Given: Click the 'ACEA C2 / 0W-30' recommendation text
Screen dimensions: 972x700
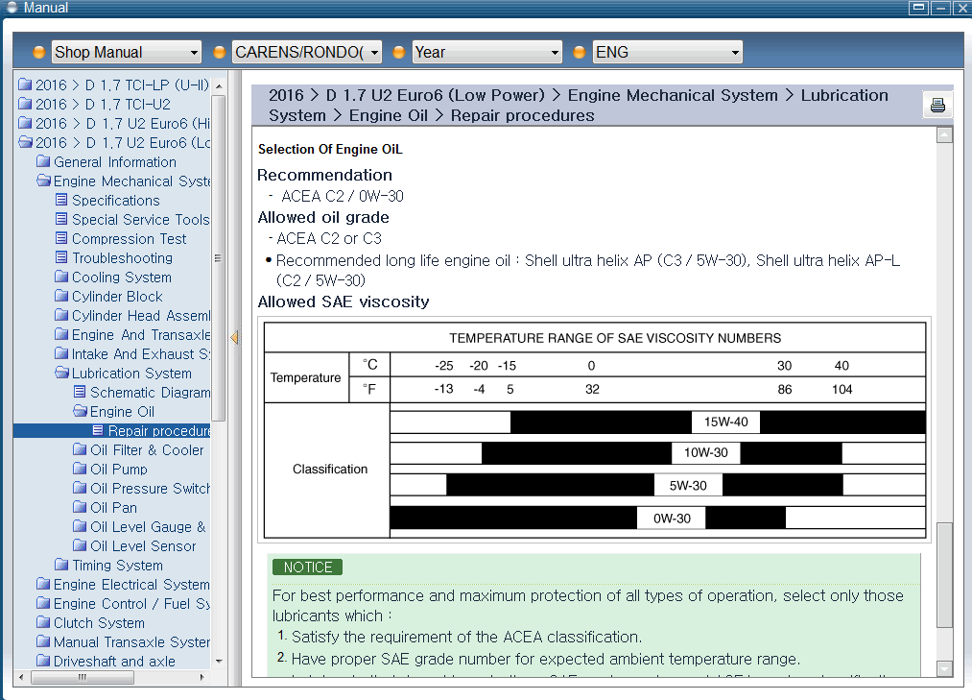Looking at the screenshot, I should point(343,196).
